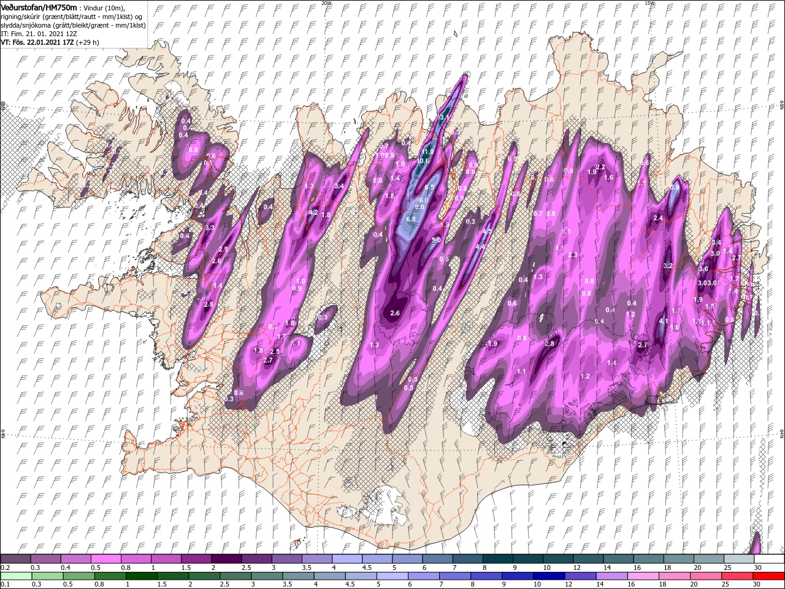Click the '11.0' precipitation value on the map
This screenshot has height=589, width=785.
tap(427, 152)
